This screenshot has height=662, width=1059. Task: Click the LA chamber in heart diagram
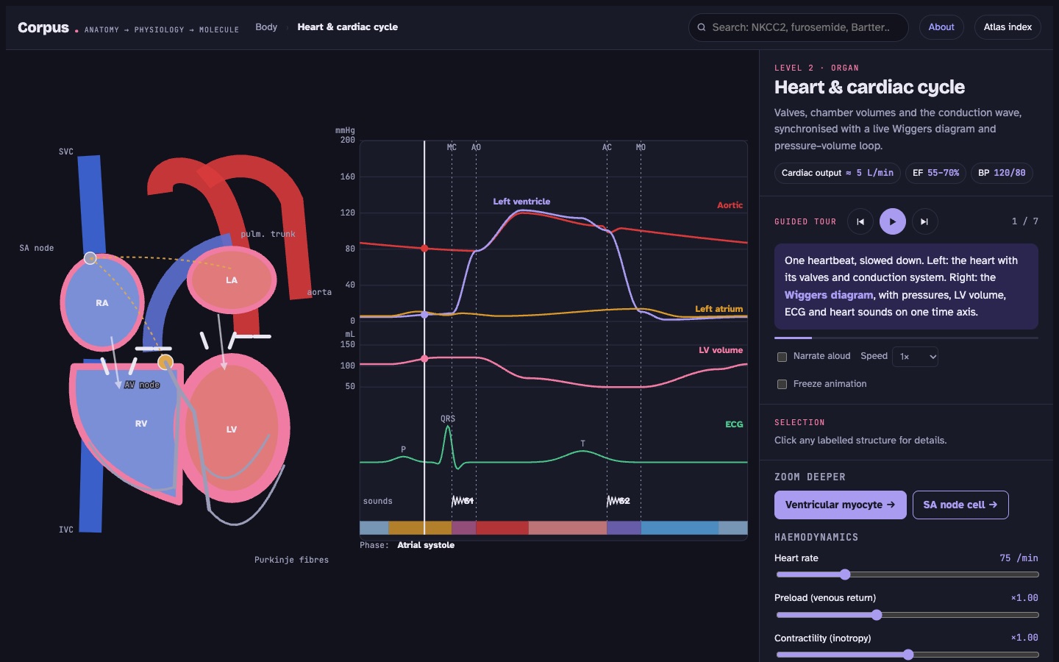pyautogui.click(x=232, y=280)
